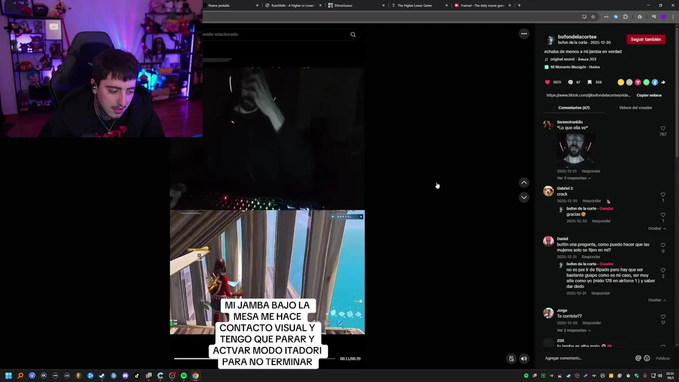This screenshot has height=382, width=679.
Task: Open more share options arrow
Action: click(x=663, y=82)
